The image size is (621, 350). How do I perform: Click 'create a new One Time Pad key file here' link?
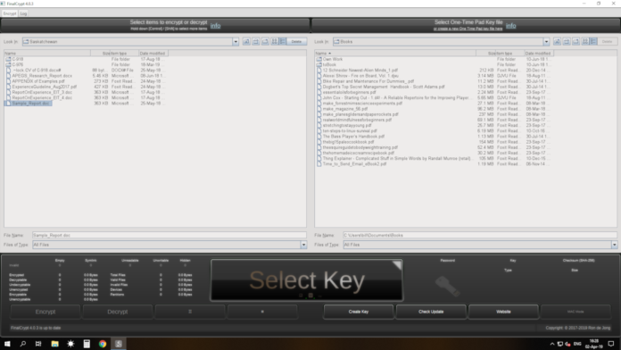[468, 29]
